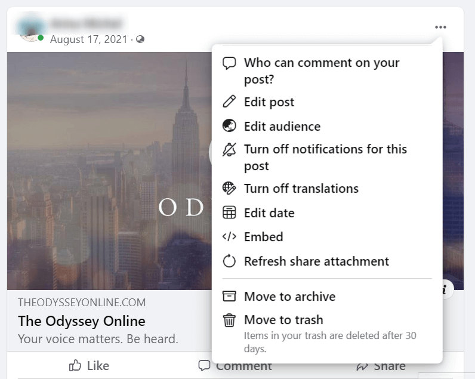Click the thumbs-up Like icon
This screenshot has width=475, height=379.
pos(75,365)
